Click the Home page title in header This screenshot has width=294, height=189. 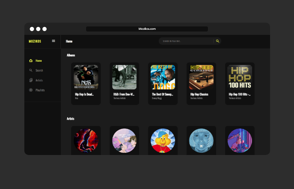69,41
